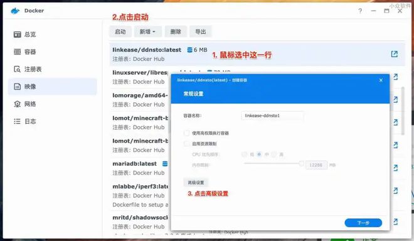Image resolution: width=414 pixels, height=241 pixels.
Task: Select the lomorage/amd64 image row
Action: coord(140,100)
